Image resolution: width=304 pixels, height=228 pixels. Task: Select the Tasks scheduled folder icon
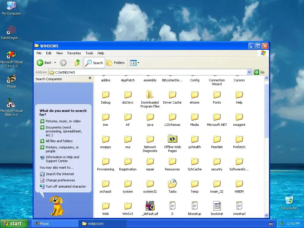click(x=172, y=183)
